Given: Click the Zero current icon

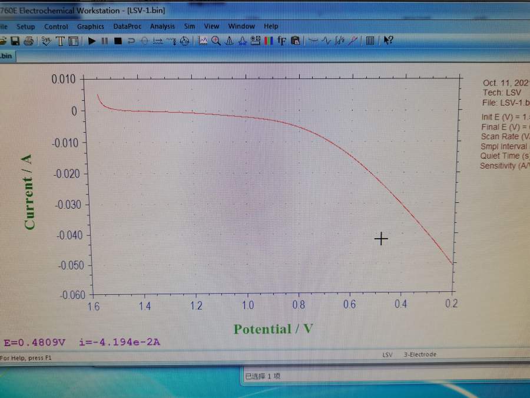Looking at the screenshot, I should [x=144, y=41].
